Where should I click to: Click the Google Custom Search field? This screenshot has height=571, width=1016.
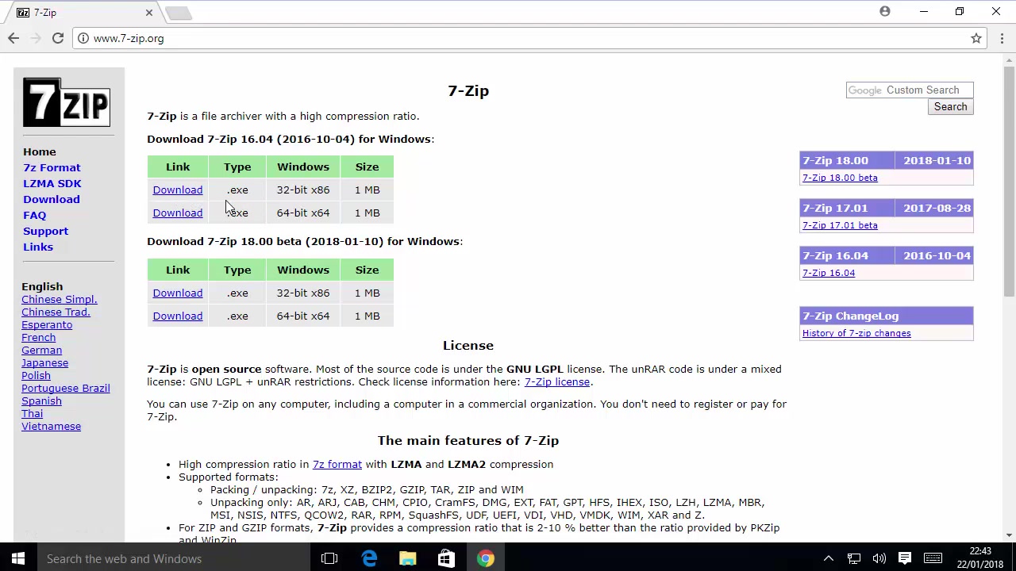(910, 90)
